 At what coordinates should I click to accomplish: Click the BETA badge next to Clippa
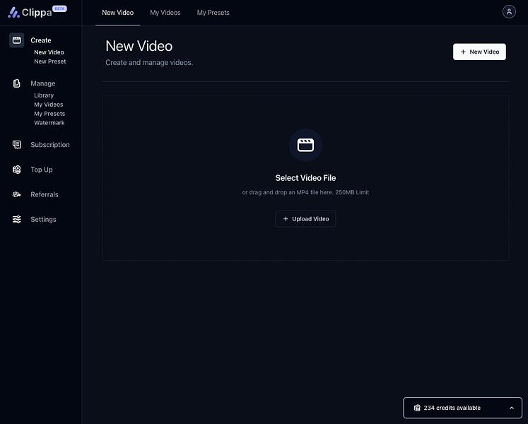point(59,8)
